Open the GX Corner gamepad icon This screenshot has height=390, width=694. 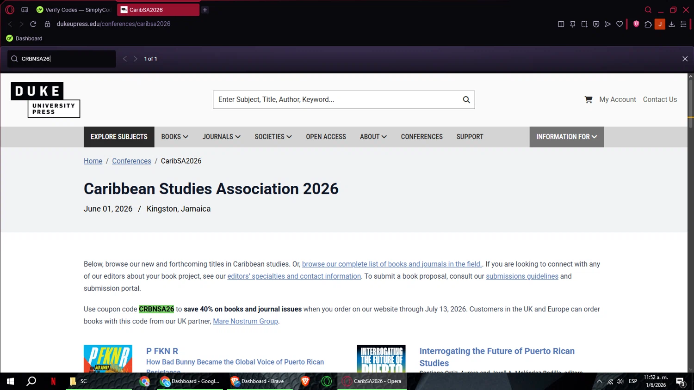coord(25,10)
